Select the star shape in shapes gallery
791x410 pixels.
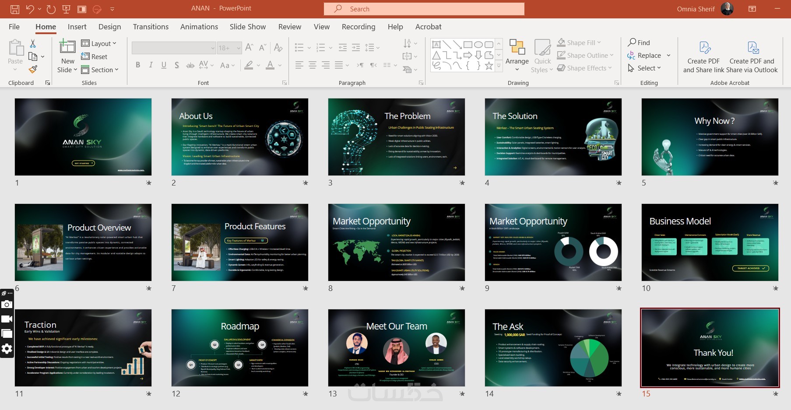489,66
